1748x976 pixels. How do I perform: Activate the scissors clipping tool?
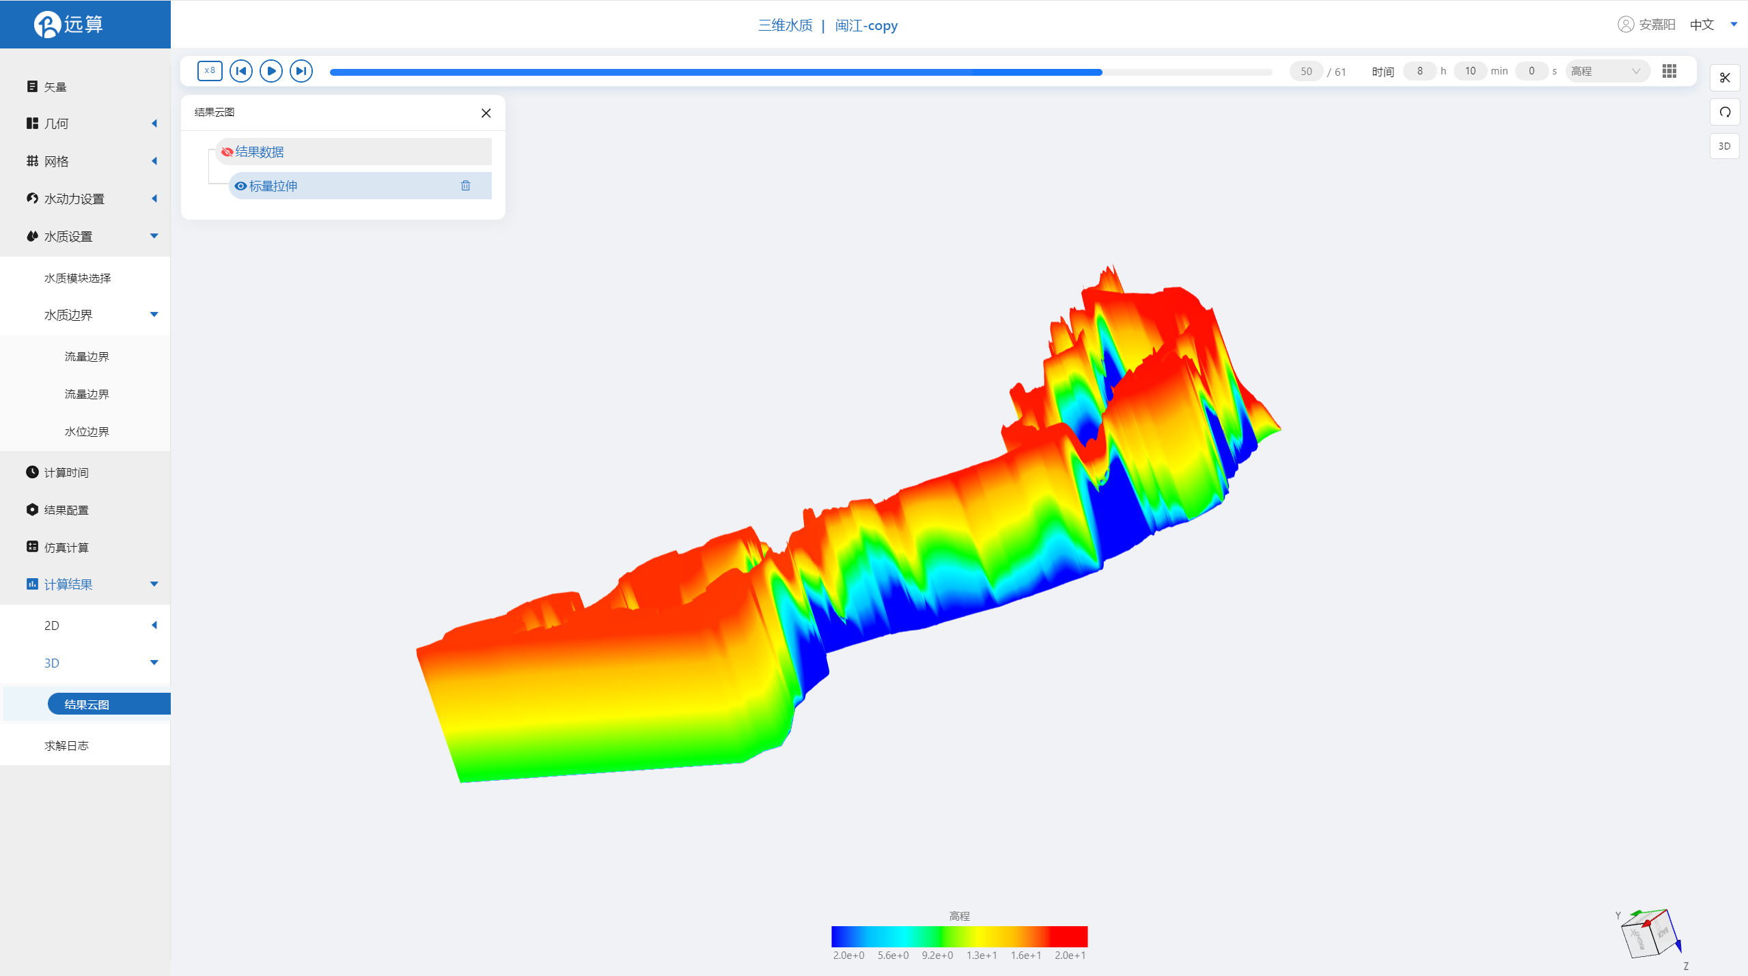tap(1725, 78)
